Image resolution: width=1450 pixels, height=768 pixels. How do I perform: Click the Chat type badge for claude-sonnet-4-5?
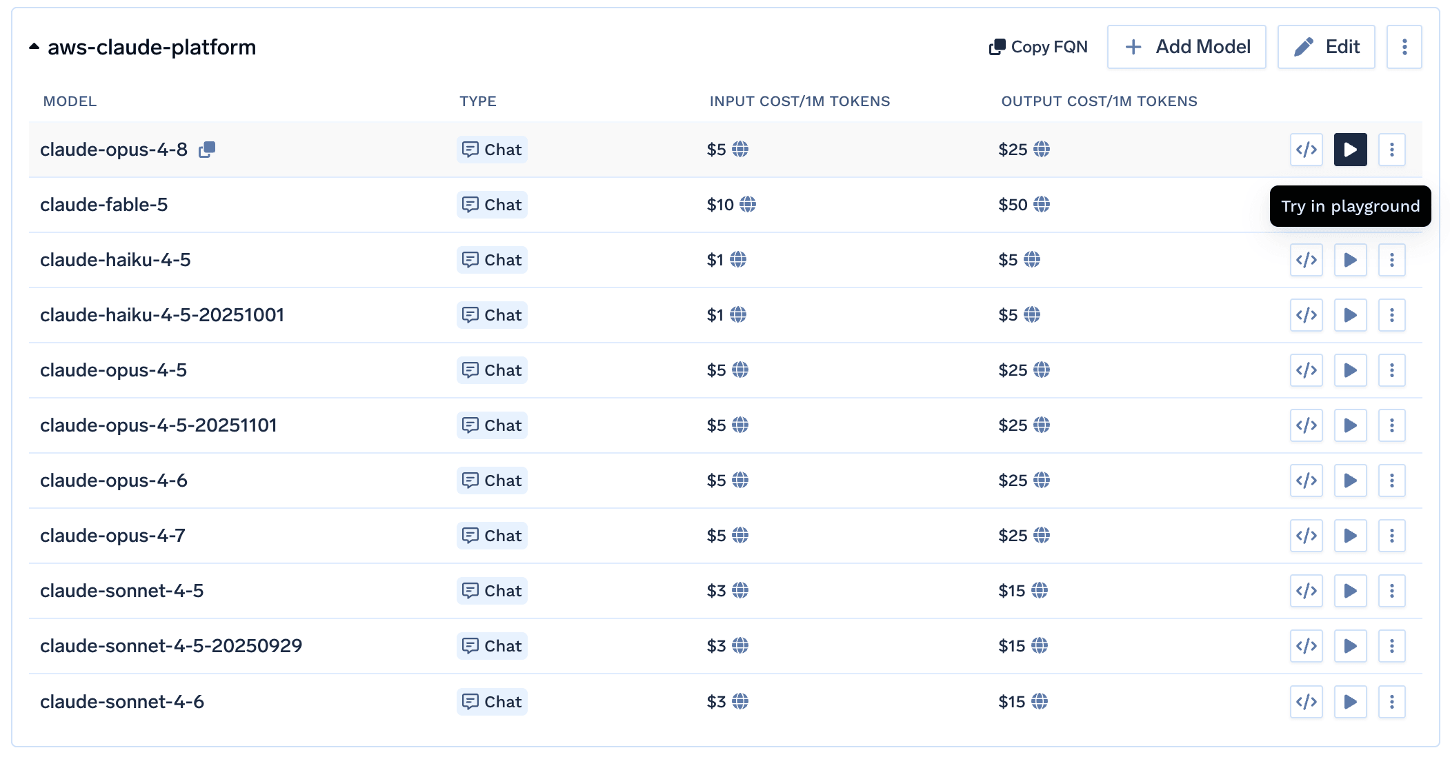click(x=492, y=591)
